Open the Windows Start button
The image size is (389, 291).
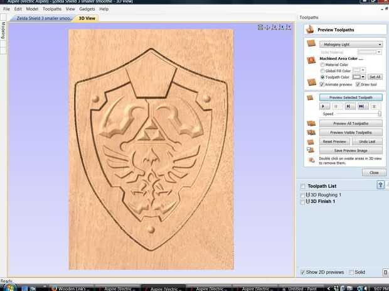coord(9,288)
